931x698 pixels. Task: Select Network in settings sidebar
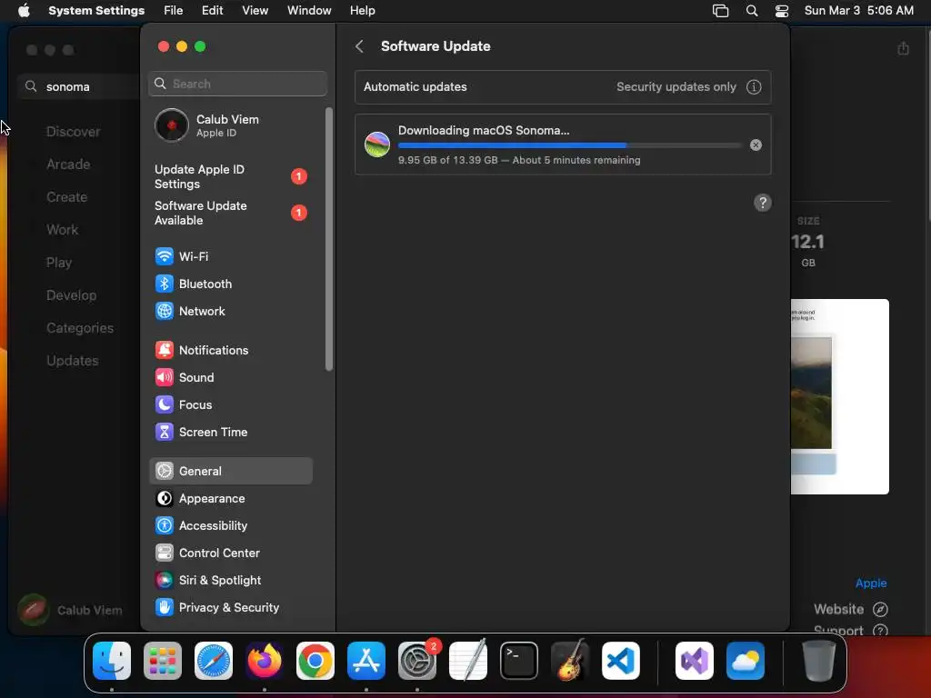pyautogui.click(x=230, y=311)
